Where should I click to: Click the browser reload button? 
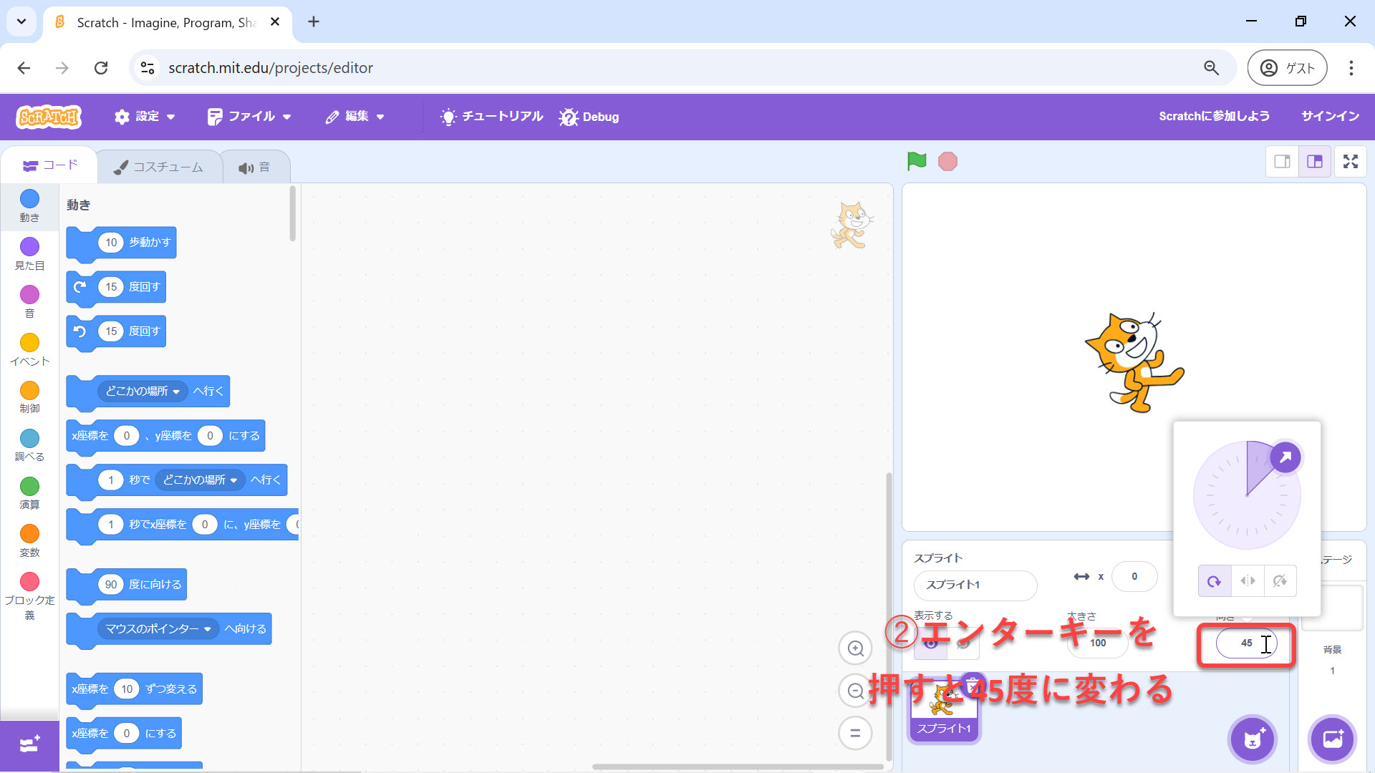coord(101,68)
